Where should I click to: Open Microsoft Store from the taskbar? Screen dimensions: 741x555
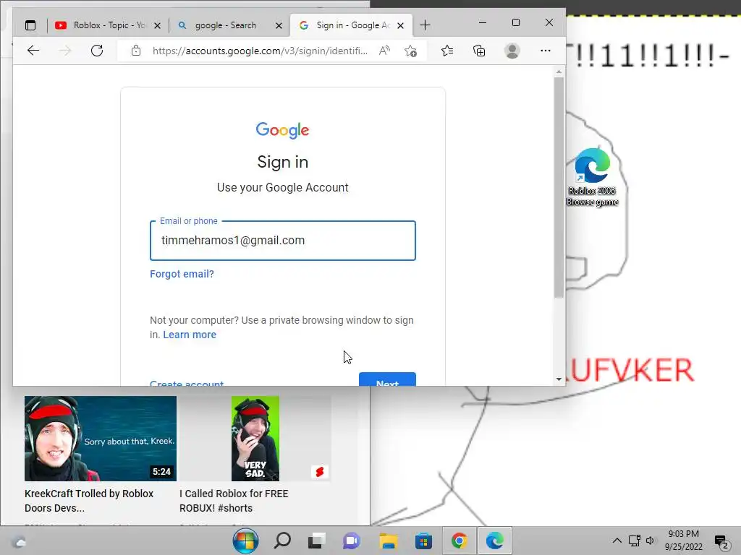[423, 541]
